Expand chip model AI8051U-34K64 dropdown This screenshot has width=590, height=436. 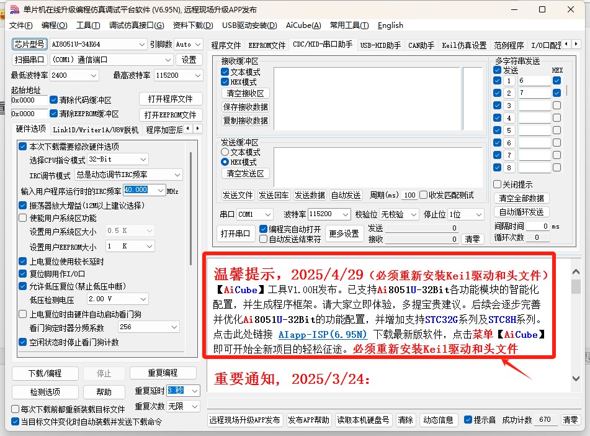141,44
